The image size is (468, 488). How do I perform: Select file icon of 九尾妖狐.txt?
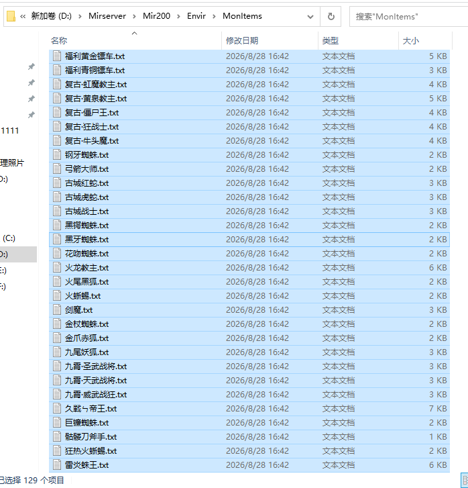tap(57, 352)
